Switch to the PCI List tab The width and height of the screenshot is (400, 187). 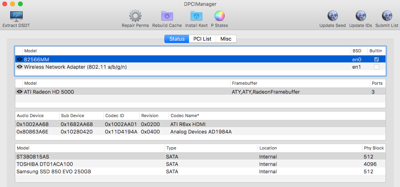(202, 39)
